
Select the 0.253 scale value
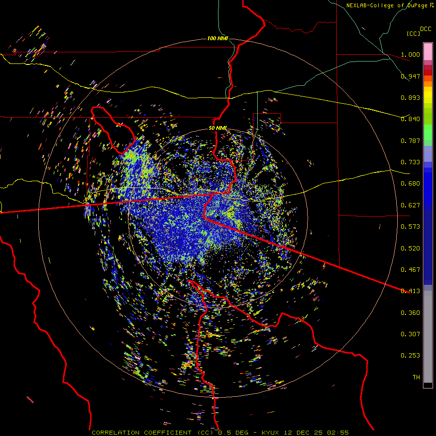tap(410, 356)
